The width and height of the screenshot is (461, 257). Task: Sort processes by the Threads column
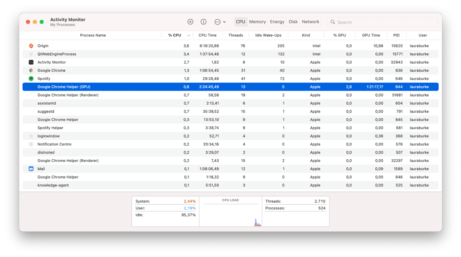(236, 35)
